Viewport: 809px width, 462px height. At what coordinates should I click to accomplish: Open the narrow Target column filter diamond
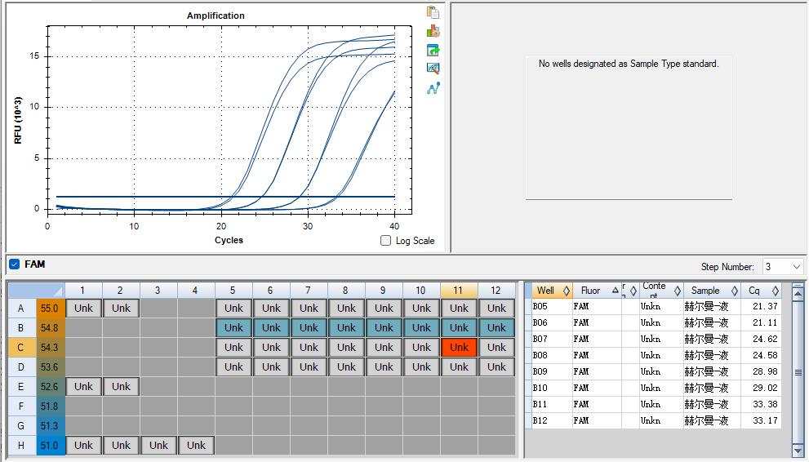pyautogui.click(x=633, y=291)
